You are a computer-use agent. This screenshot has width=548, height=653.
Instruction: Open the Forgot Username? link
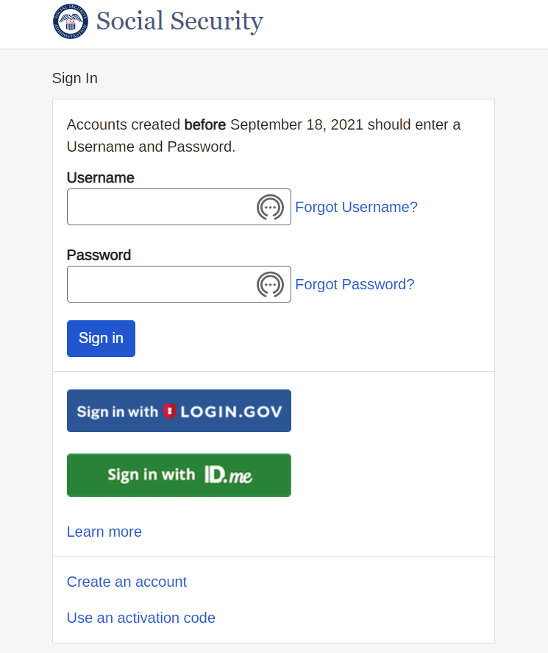(x=356, y=207)
